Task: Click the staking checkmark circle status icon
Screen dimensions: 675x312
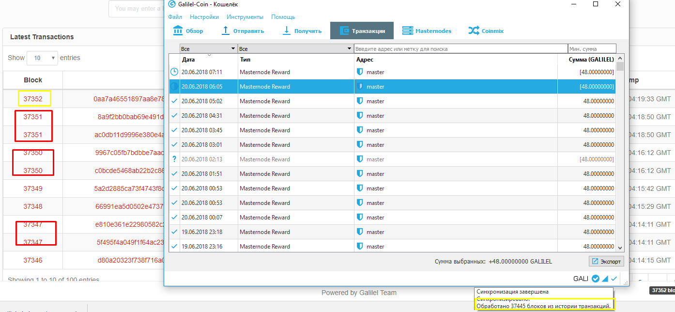Action: coord(596,279)
